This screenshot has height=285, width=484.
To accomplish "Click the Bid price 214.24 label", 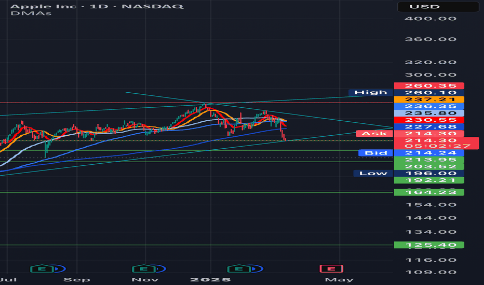I will coord(429,153).
